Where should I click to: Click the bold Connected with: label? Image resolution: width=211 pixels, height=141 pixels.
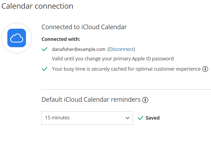click(x=61, y=39)
